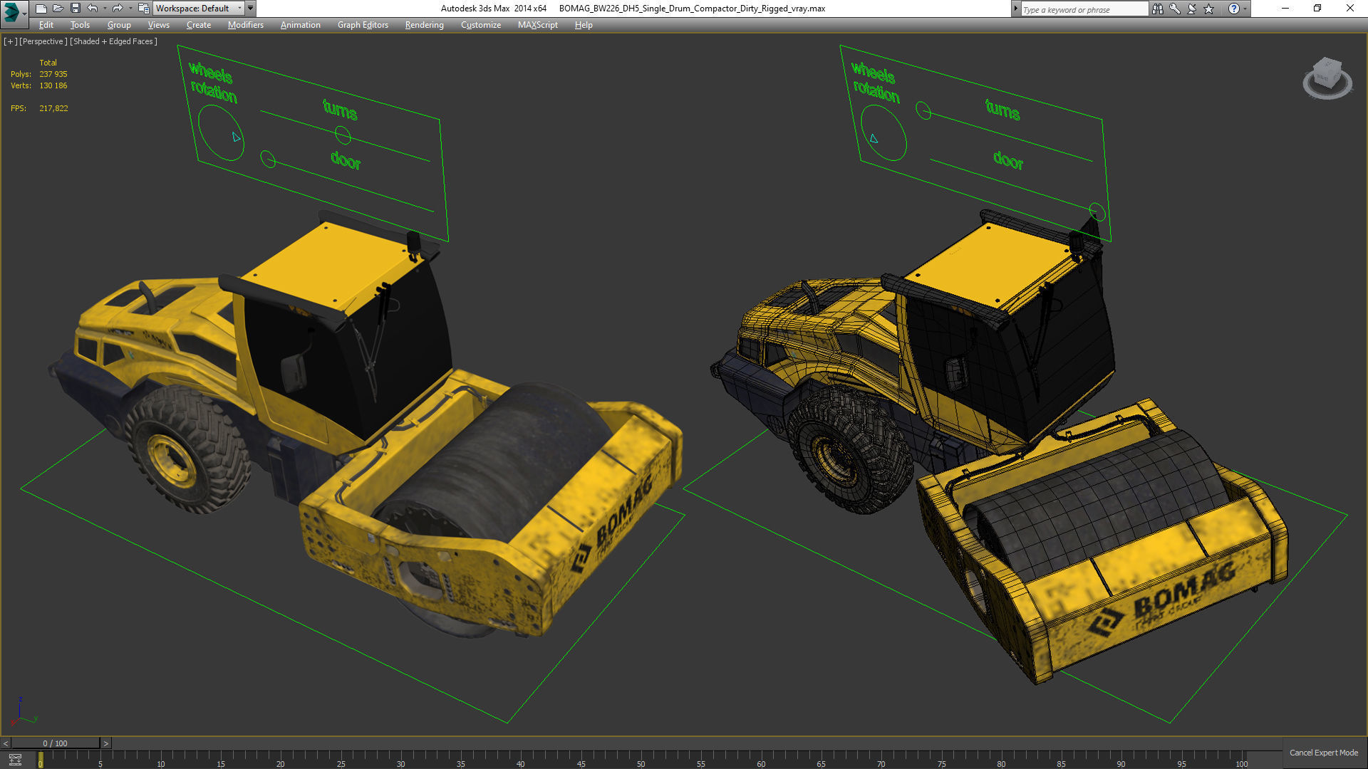
Task: Open the undo history dropdown arrow
Action: click(x=105, y=9)
